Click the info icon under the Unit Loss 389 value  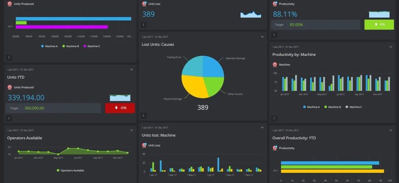[144, 25]
